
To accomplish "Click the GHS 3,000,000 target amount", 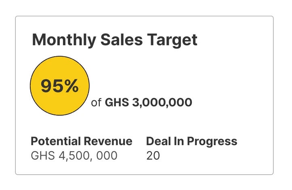I will [148, 103].
